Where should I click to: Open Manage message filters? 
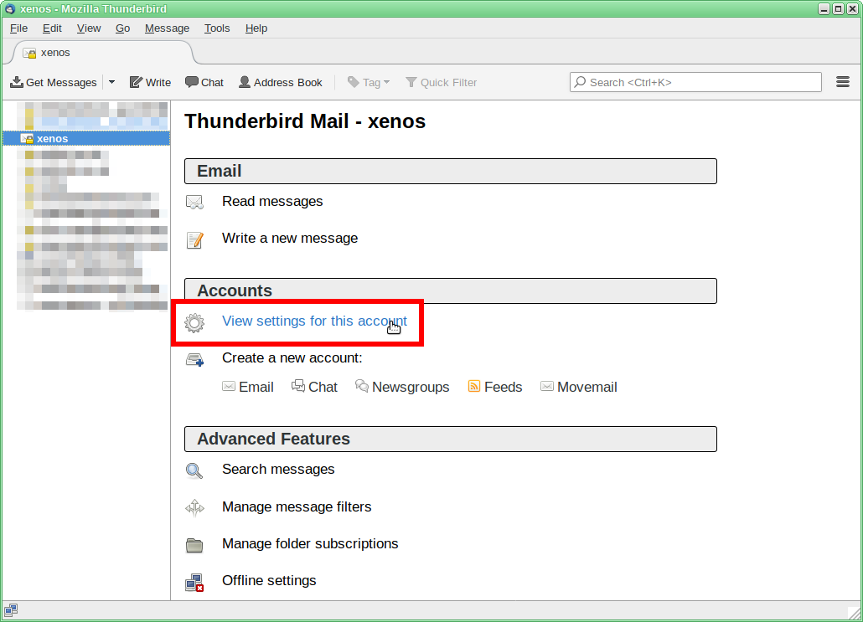tap(297, 506)
